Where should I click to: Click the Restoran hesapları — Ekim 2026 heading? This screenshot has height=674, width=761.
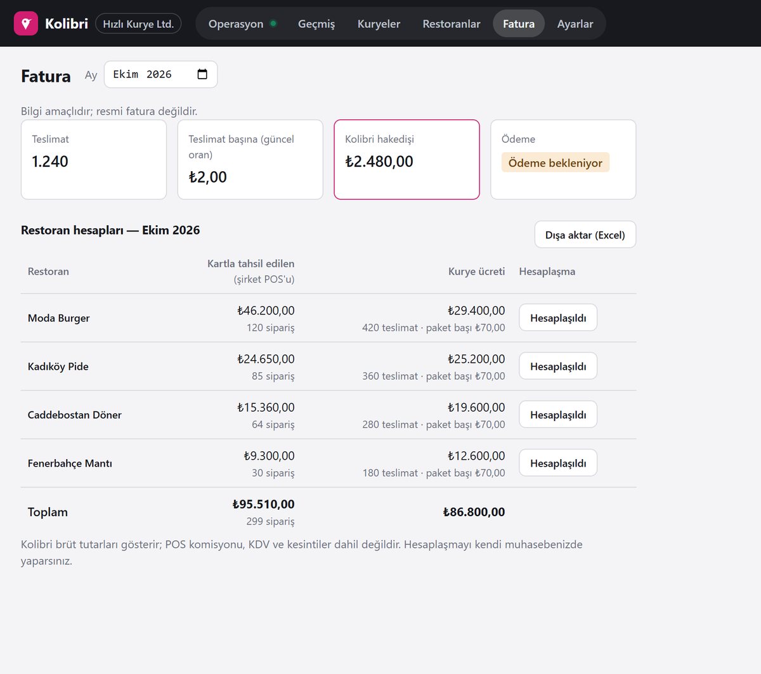pos(110,230)
